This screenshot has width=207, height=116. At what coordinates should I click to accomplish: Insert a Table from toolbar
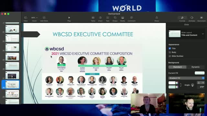click(93, 18)
